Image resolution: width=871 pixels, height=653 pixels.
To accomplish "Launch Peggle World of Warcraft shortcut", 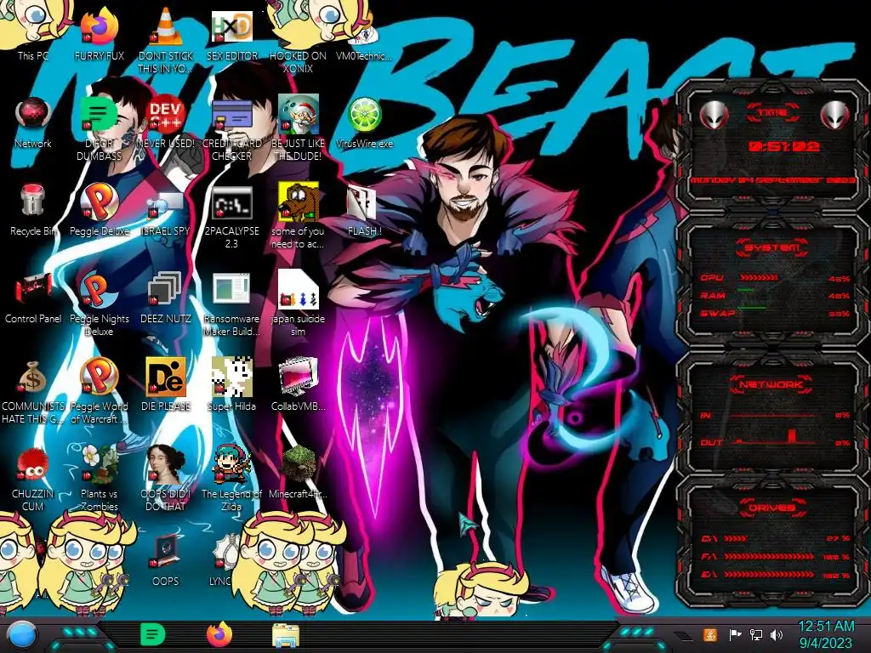I will (99, 392).
